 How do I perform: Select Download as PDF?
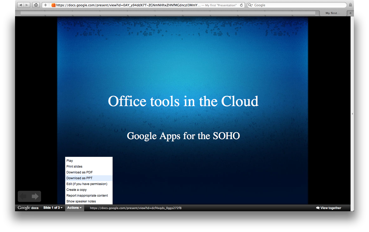click(89, 172)
